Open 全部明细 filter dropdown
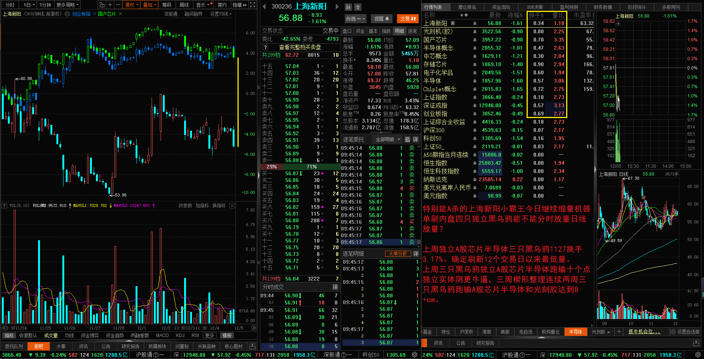Viewport: 704px width, 359px height. coord(388,139)
